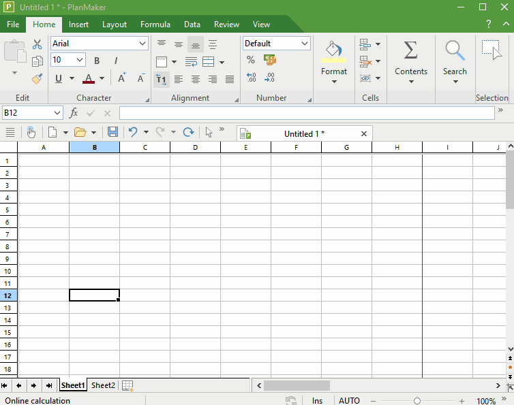This screenshot has height=405, width=514.
Task: Open the Formula ribbon tab
Action: pos(155,25)
